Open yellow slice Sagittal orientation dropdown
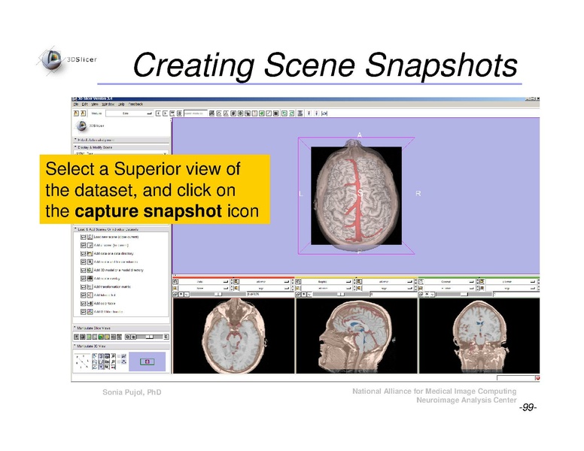The image size is (584, 451). 327,282
